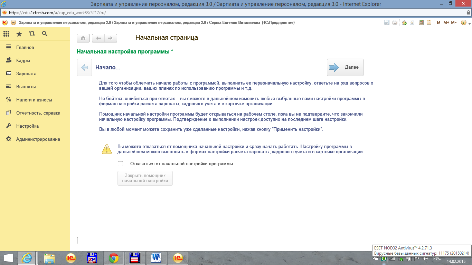Click the lock security icon in address bar
This screenshot has width=472, height=265.
click(x=469, y=12)
